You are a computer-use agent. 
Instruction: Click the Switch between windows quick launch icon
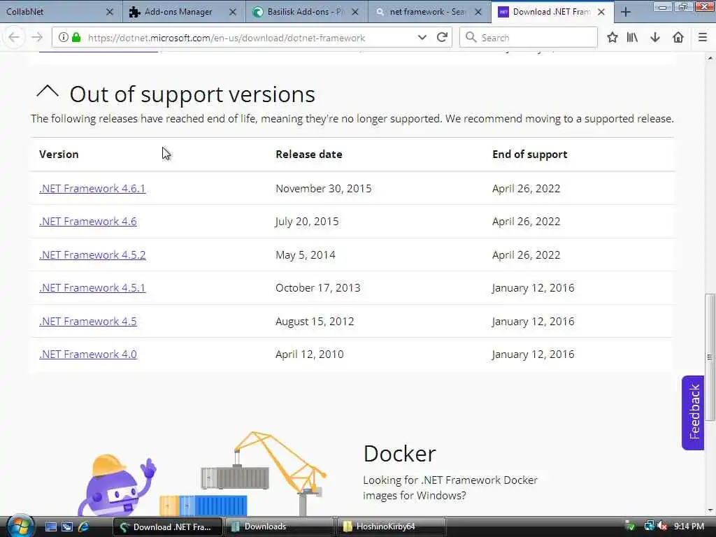[67, 527]
